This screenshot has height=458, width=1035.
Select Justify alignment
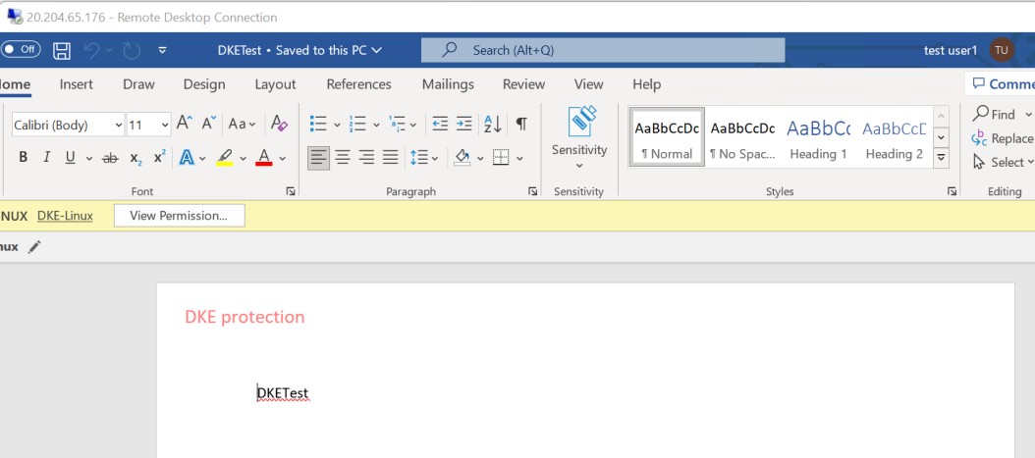pyautogui.click(x=391, y=158)
